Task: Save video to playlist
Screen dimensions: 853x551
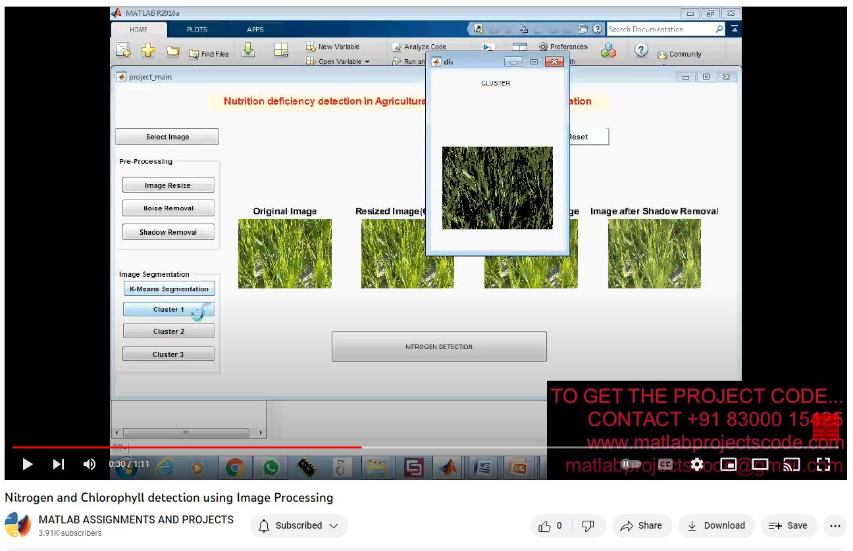Action: pyautogui.click(x=788, y=525)
